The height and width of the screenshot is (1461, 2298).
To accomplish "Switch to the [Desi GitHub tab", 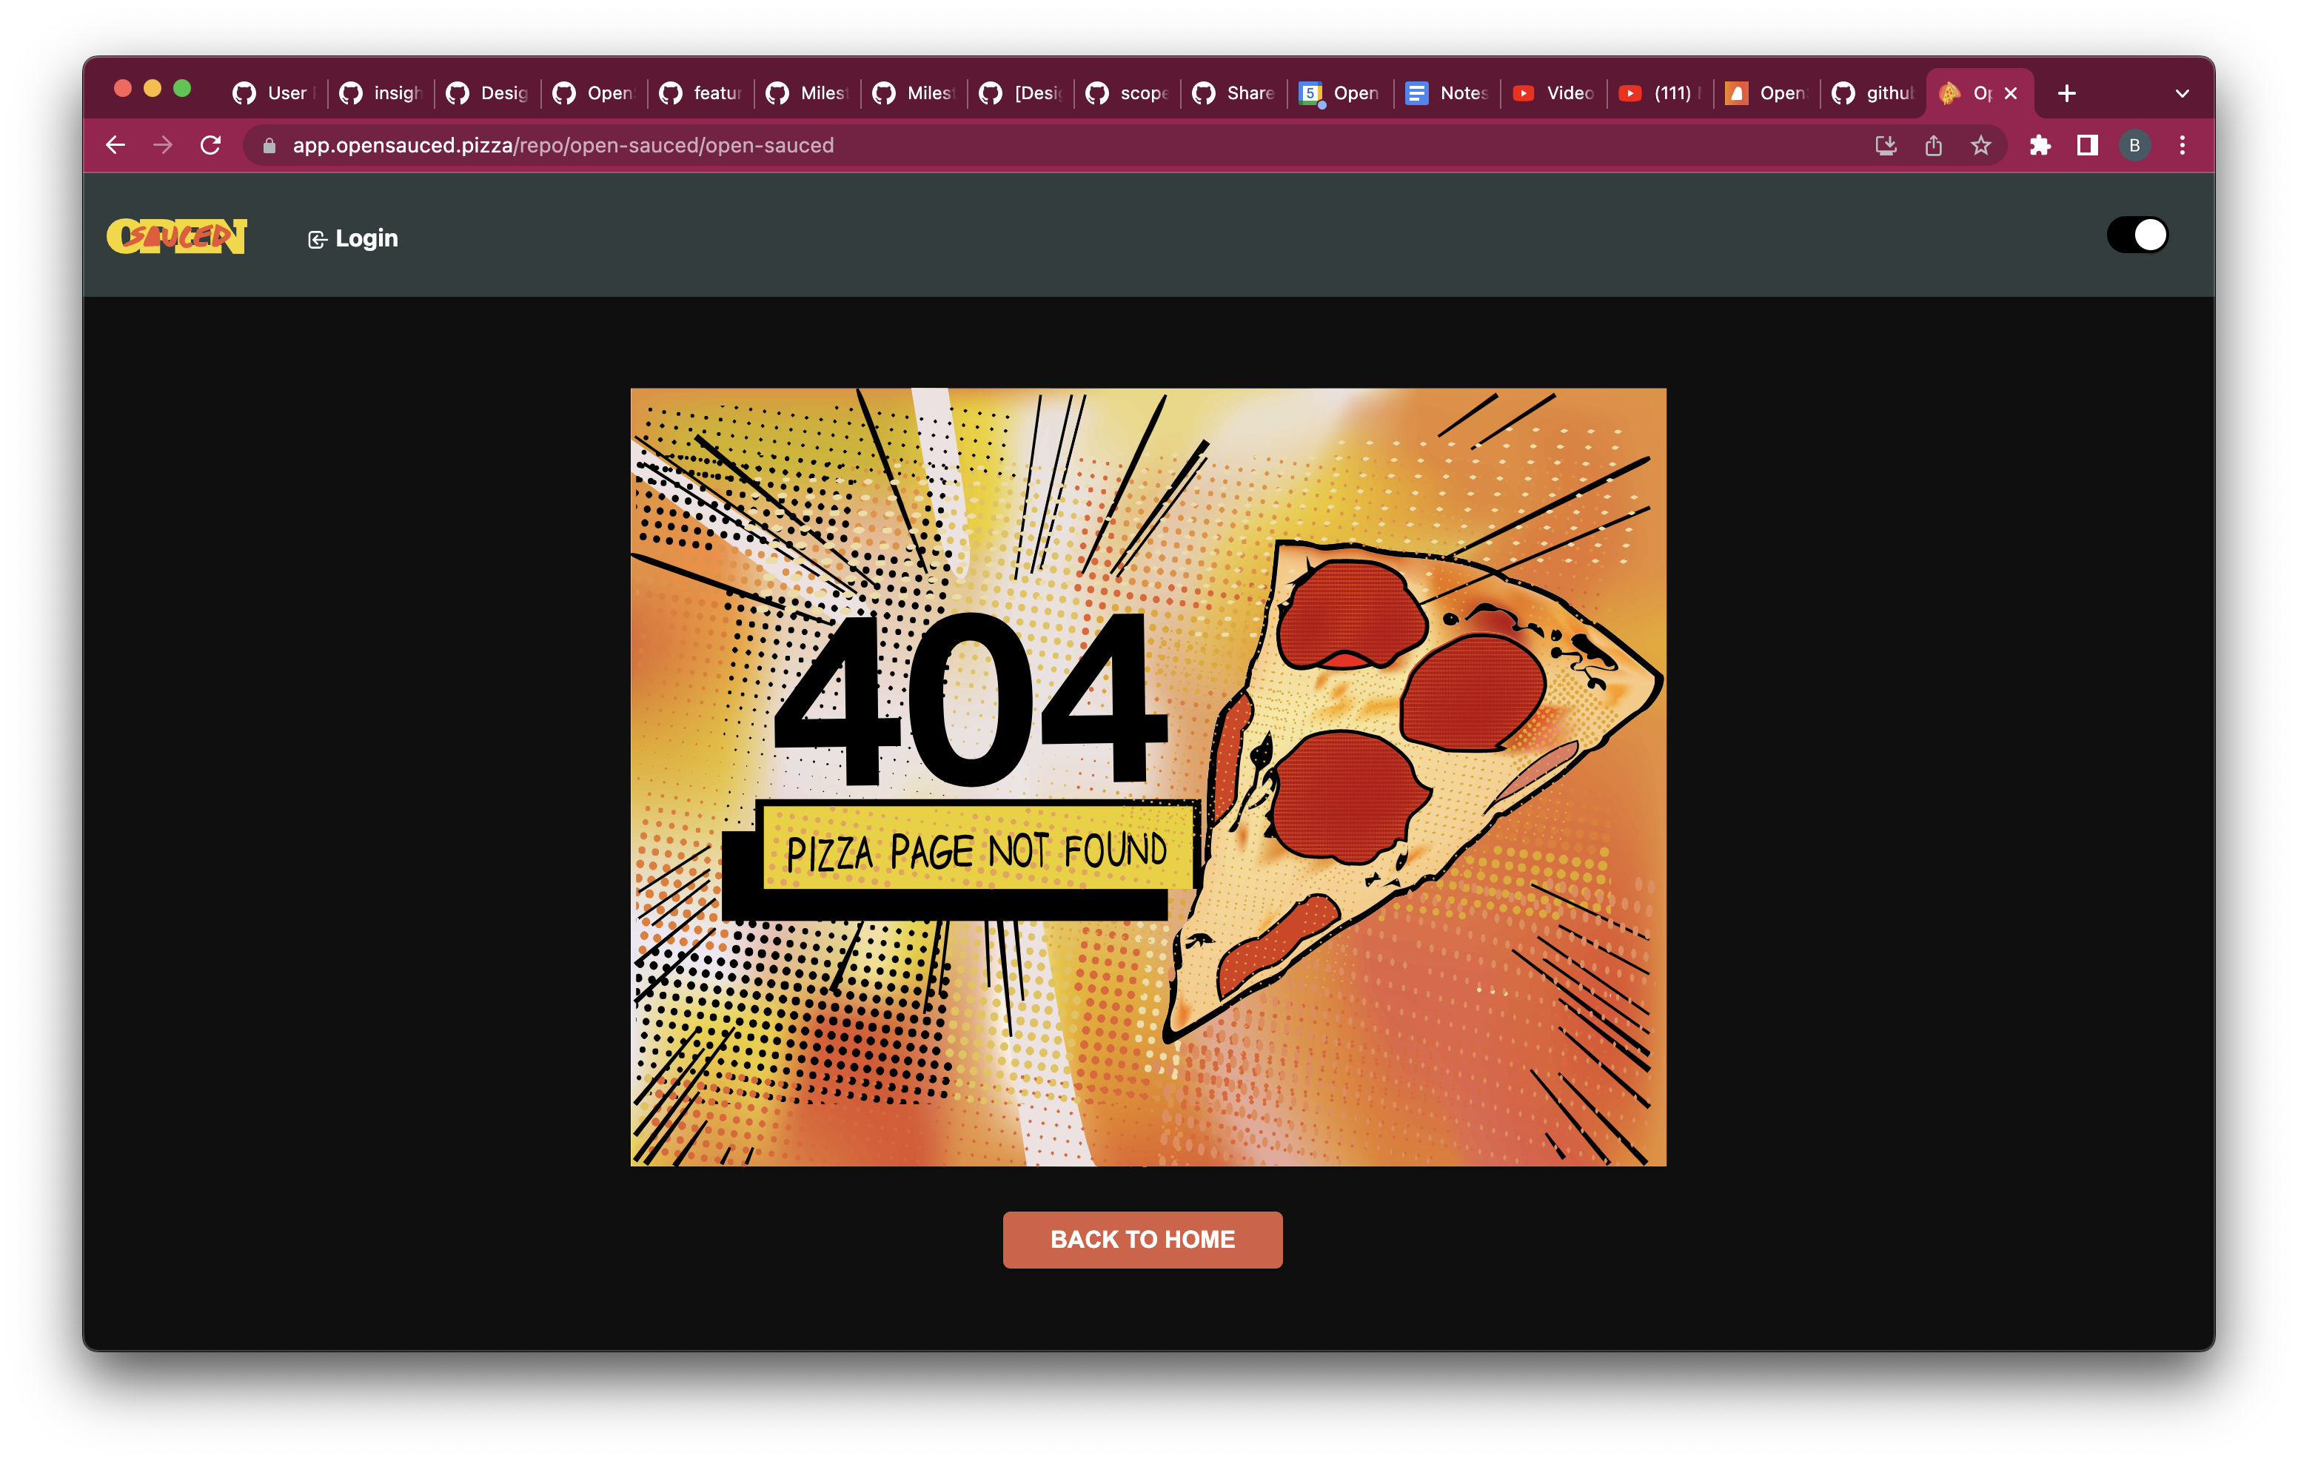I will click(1020, 93).
